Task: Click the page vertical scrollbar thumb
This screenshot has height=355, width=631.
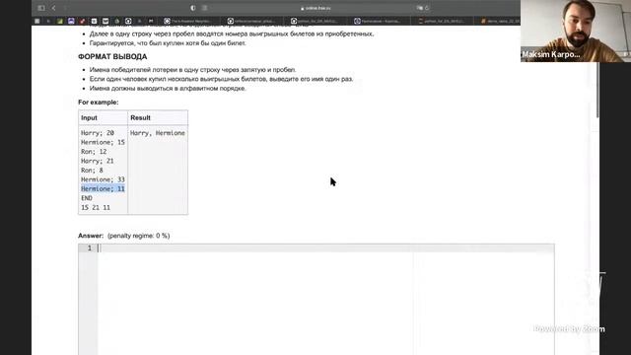Action: 597,90
